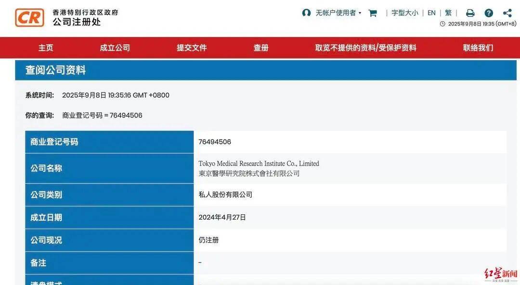Screen dimensions: 520x285
Task: Click the clock icon showing system time
Action: pos(442,23)
